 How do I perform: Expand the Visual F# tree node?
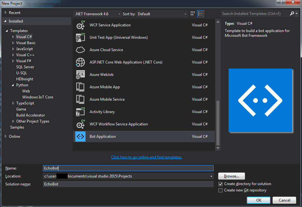tap(13, 61)
